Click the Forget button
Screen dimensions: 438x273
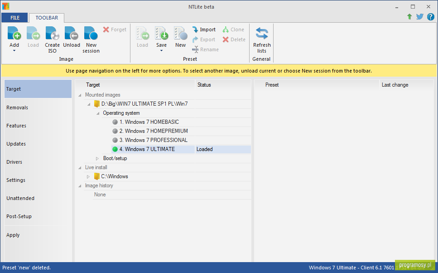tap(115, 29)
